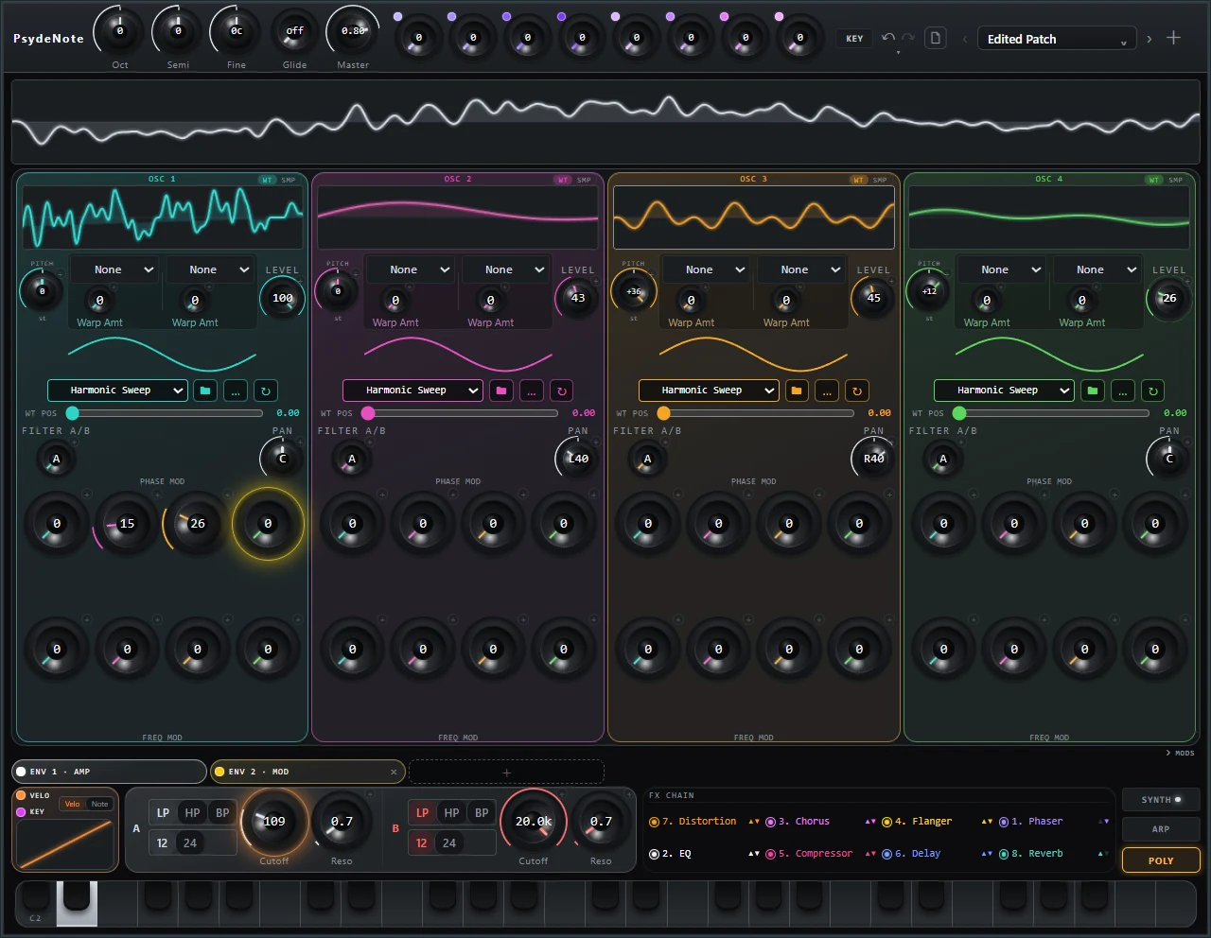Viewport: 1211px width, 938px height.
Task: Open OSC 1 more options (ellipsis) button
Action: (x=236, y=391)
